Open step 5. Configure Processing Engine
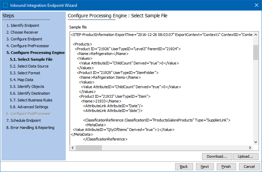The height and width of the screenshot is (172, 262). (35, 53)
